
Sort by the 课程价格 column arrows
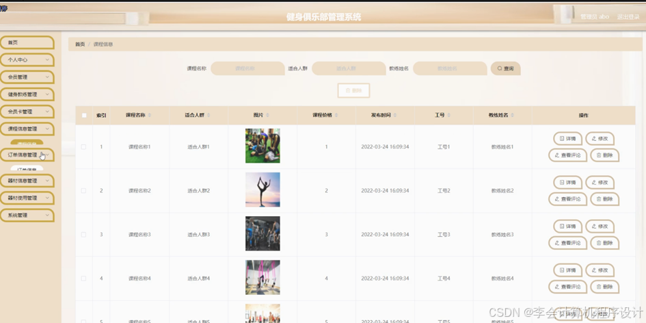coord(336,116)
